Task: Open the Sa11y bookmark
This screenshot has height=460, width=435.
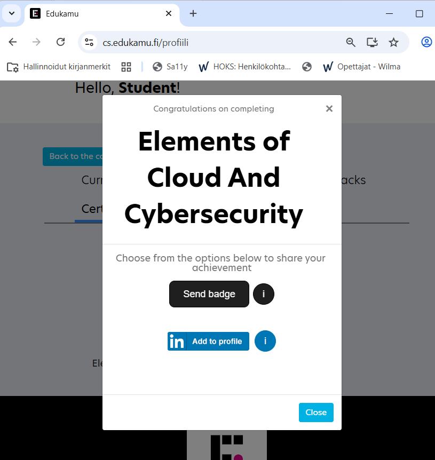Action: pos(170,67)
